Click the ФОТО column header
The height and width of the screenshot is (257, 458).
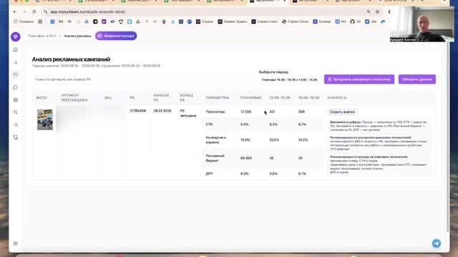[42, 98]
